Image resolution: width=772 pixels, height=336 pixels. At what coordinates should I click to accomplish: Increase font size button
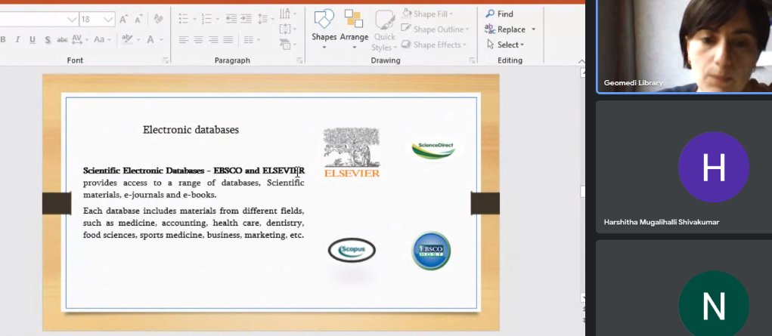pos(123,19)
